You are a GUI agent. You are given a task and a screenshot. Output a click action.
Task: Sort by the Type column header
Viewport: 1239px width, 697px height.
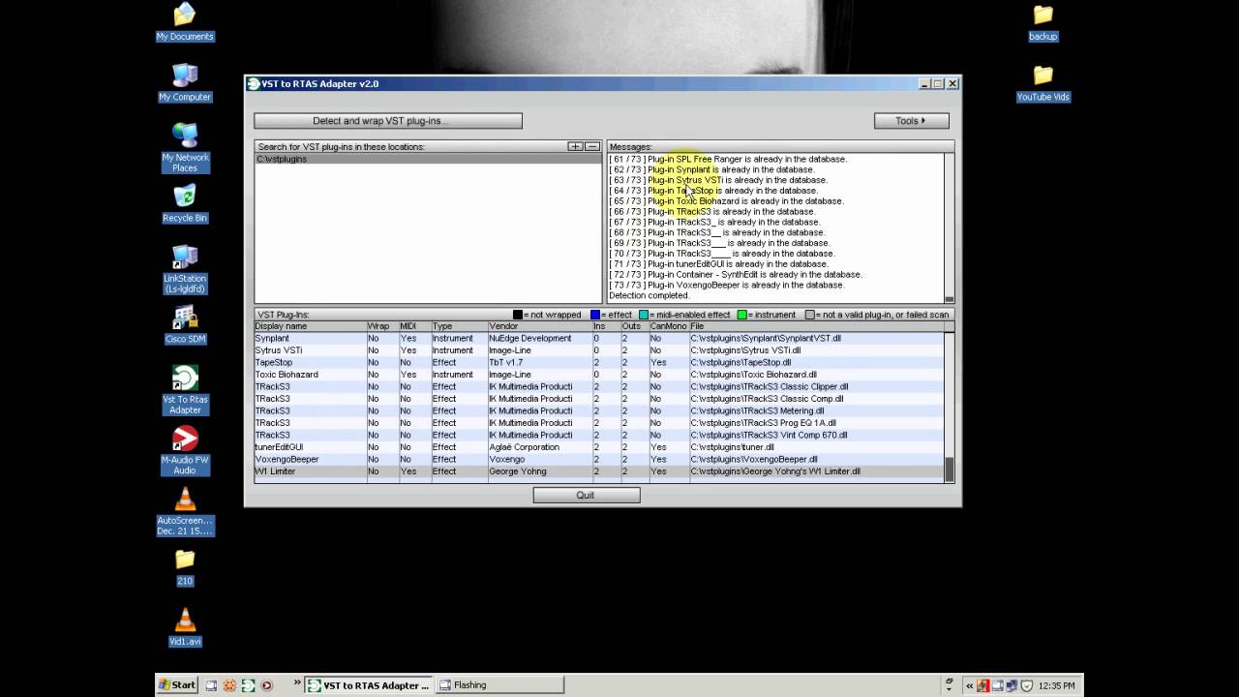point(459,326)
